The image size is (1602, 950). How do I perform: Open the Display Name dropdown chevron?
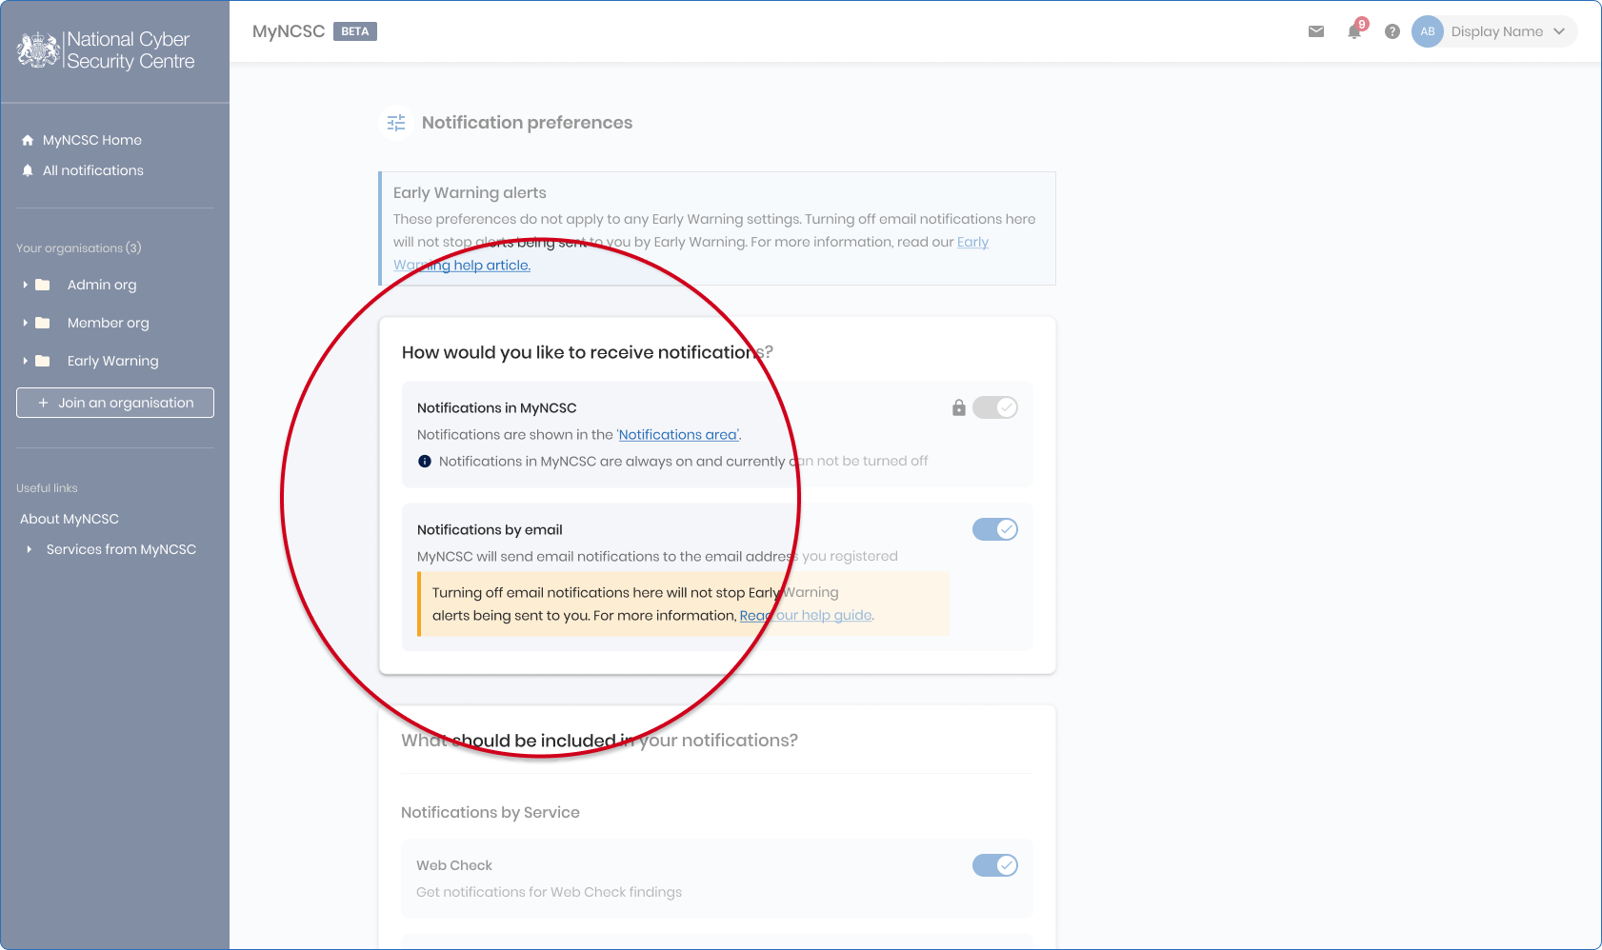point(1559,31)
